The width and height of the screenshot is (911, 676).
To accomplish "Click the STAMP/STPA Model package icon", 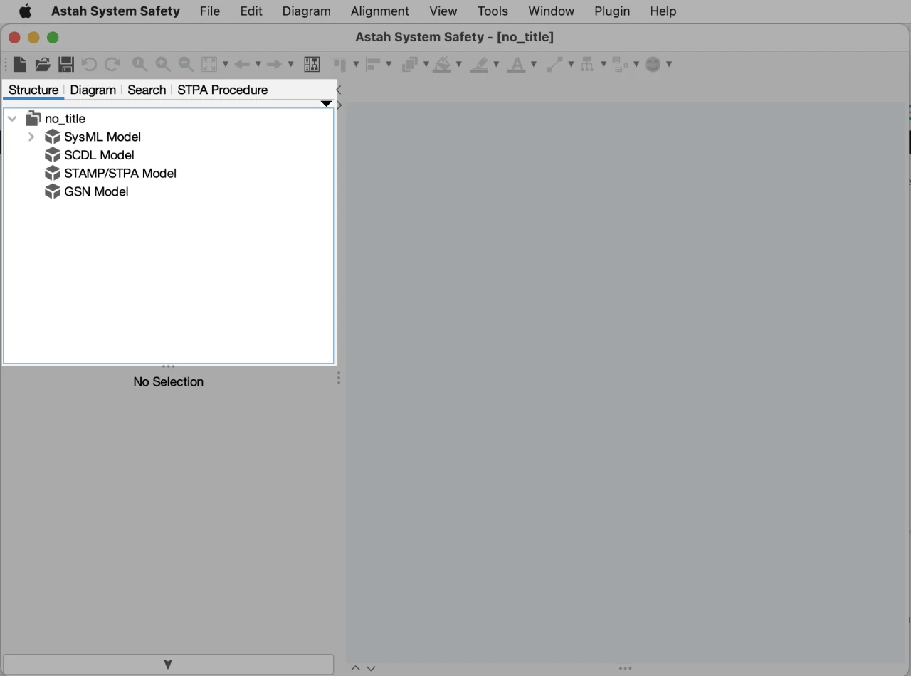I will tap(53, 174).
